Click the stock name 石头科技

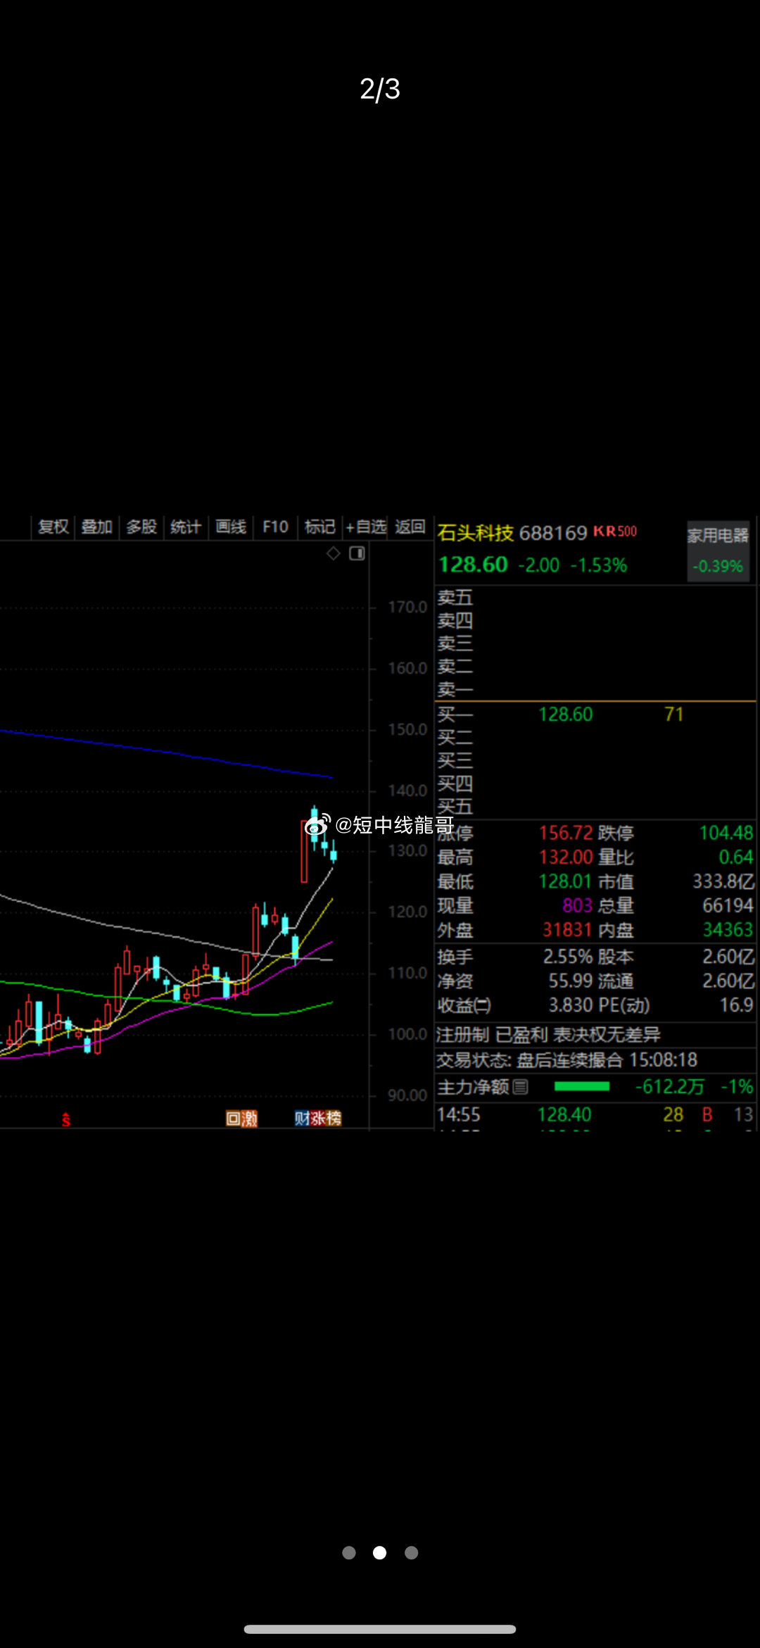(x=476, y=533)
